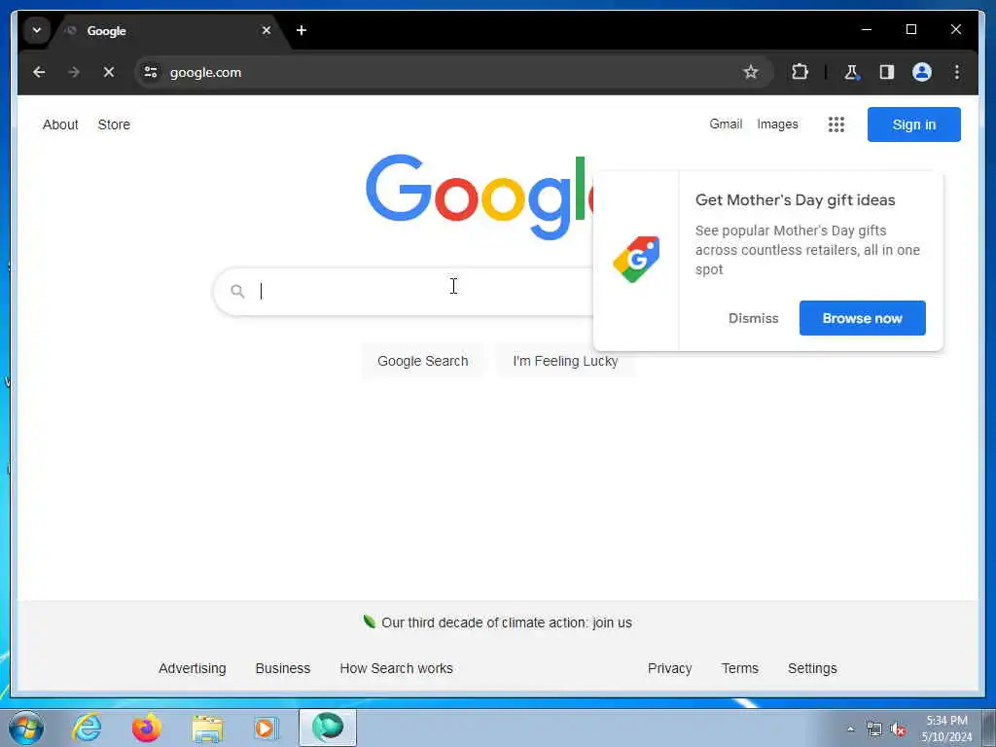Open the Google apps grid

click(836, 124)
